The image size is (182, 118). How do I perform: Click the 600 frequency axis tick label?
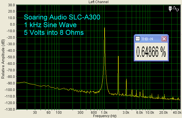pos(94,113)
